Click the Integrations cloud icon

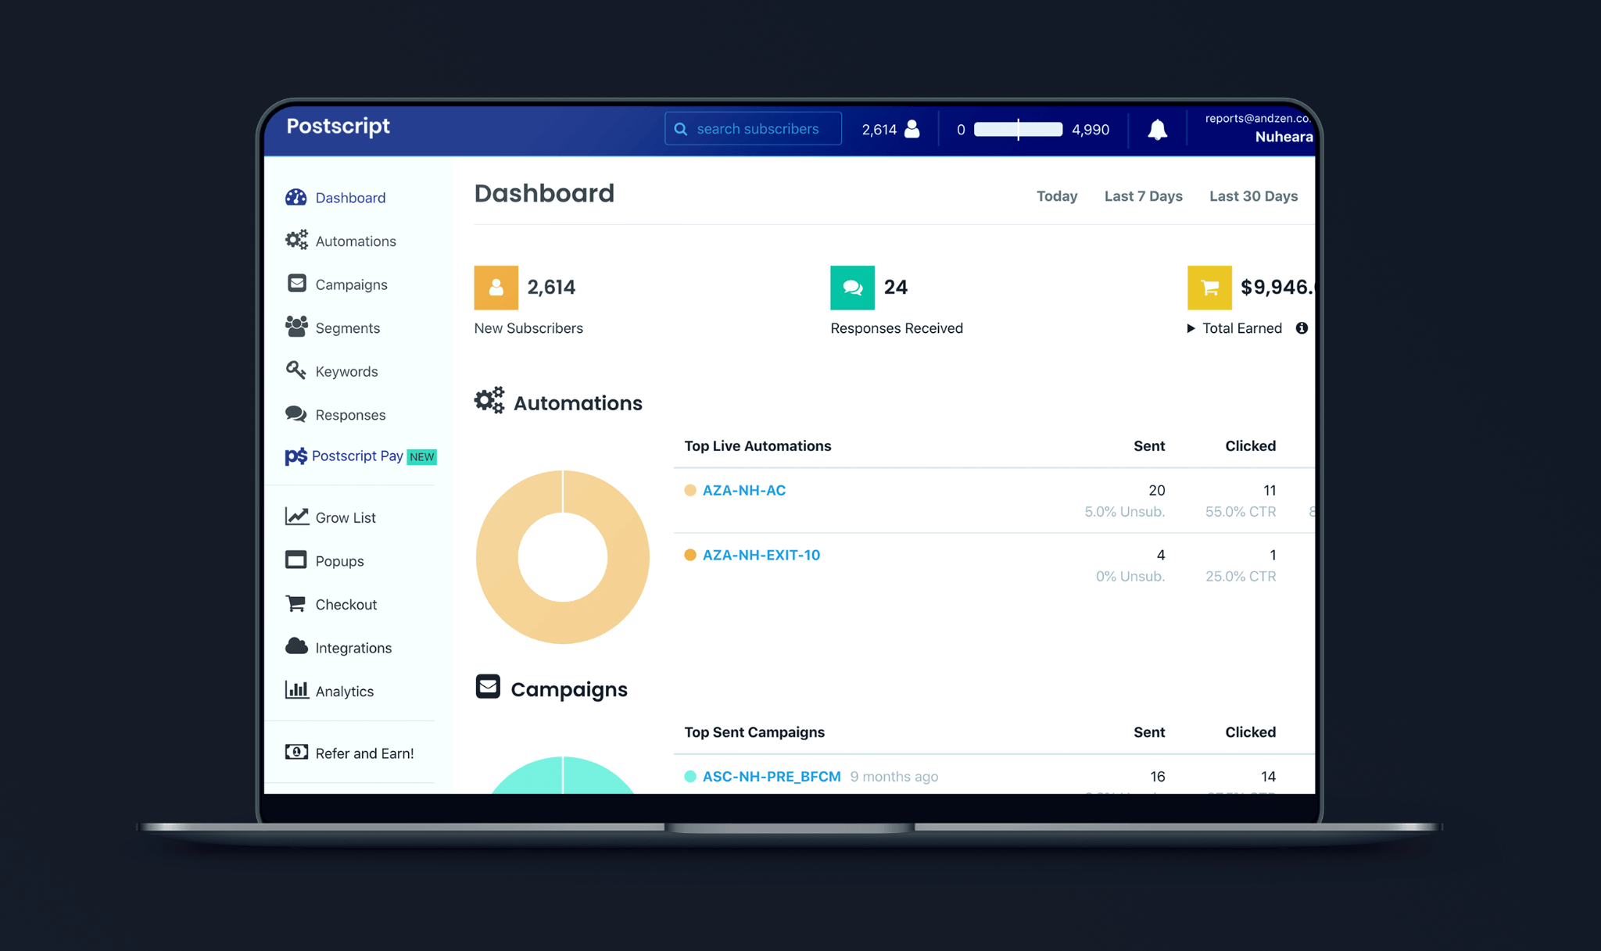[x=296, y=646]
